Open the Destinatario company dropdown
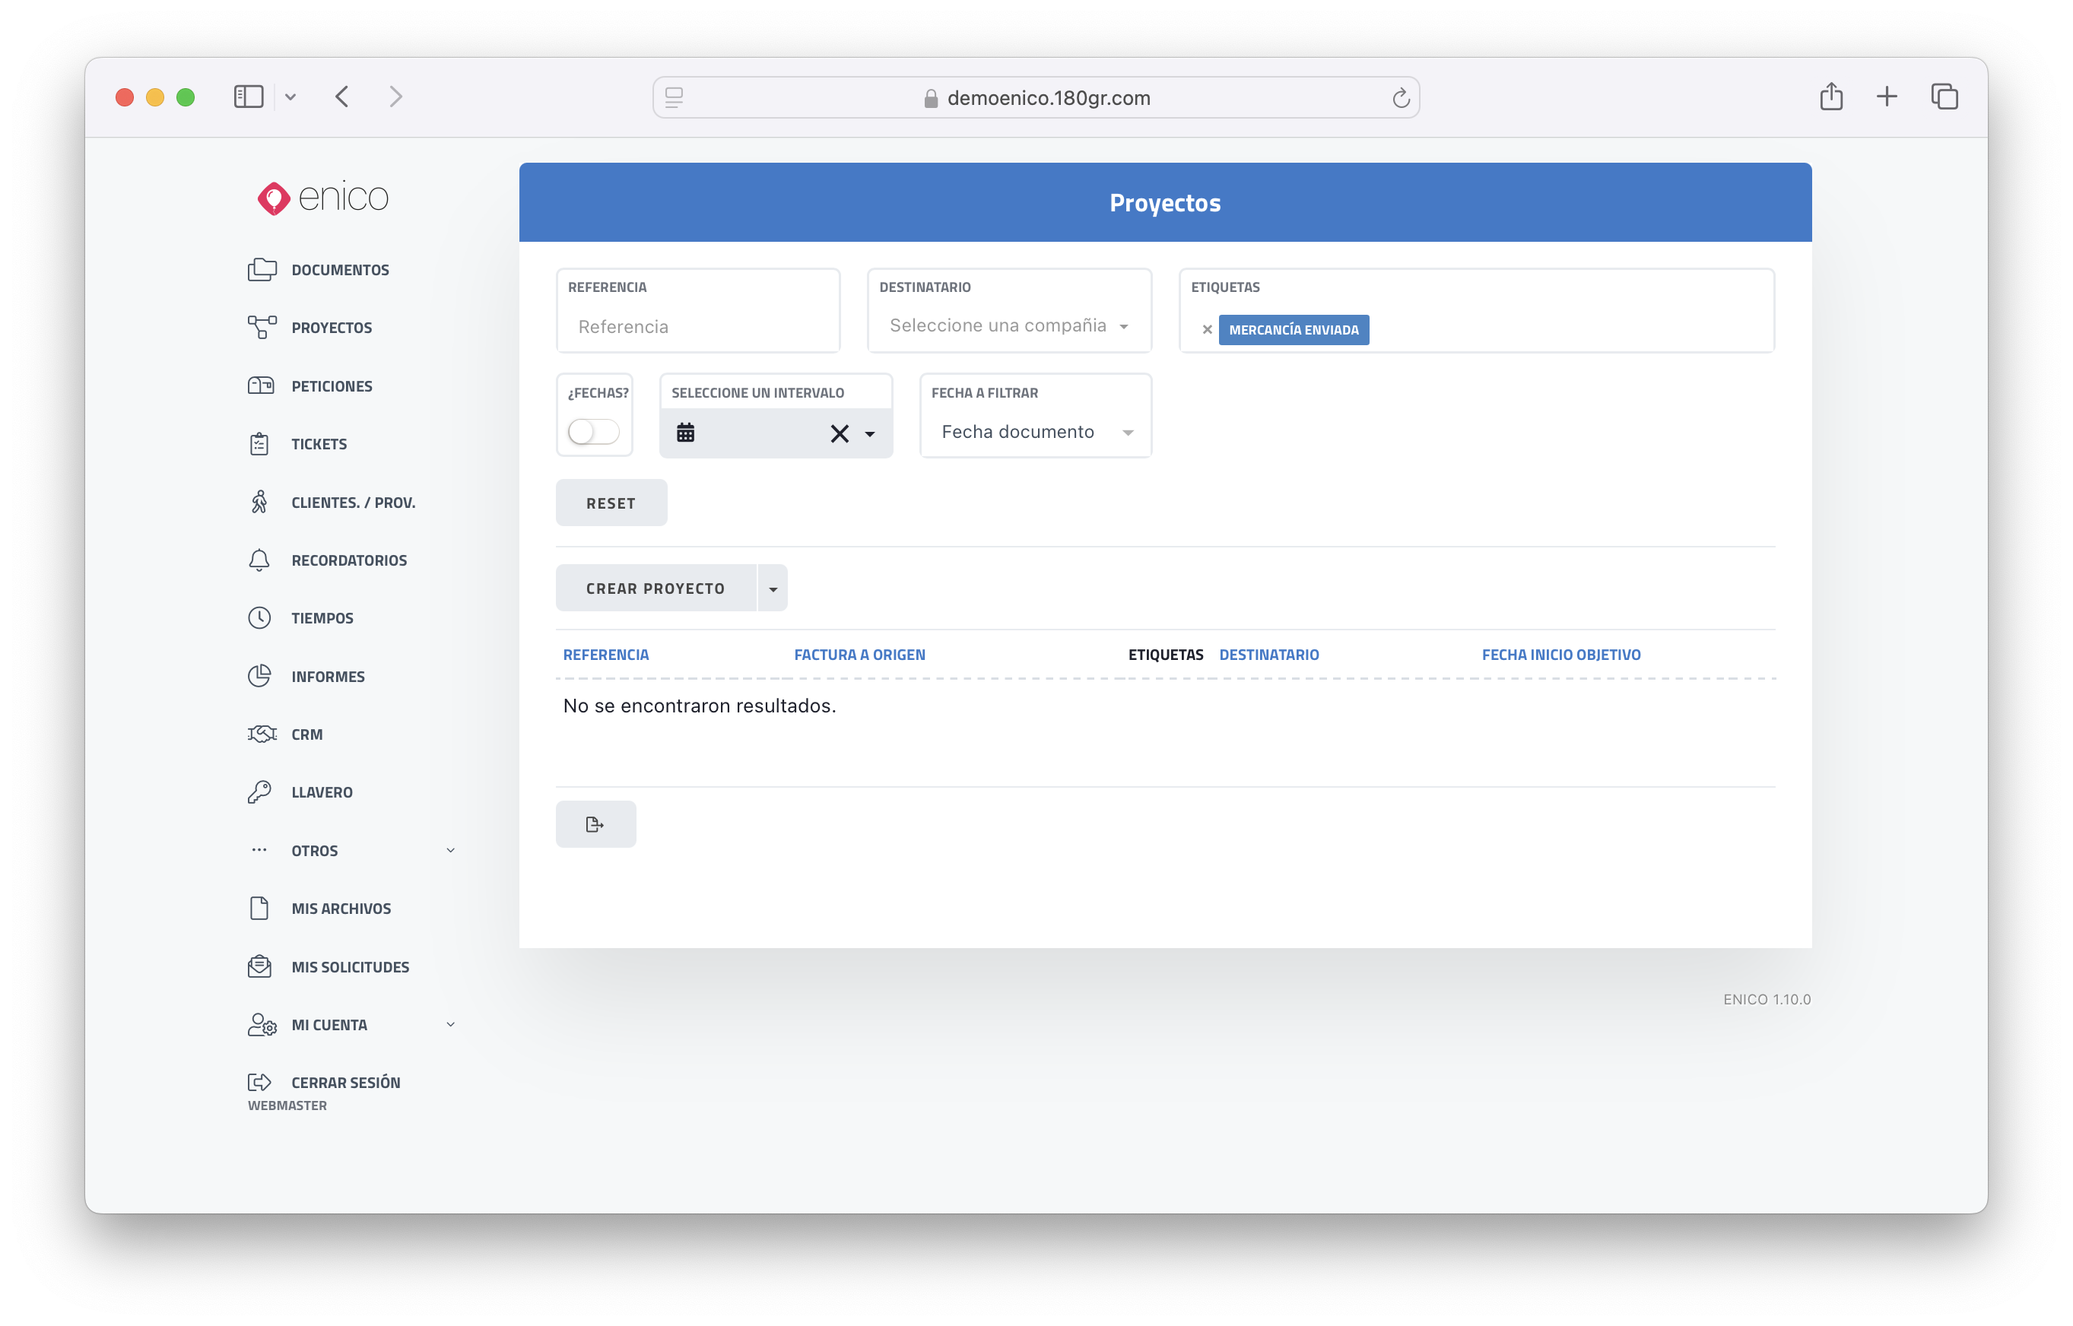2073x1326 pixels. click(1008, 325)
